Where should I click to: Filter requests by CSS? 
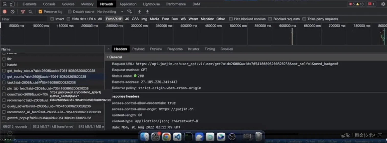pyautogui.click(x=135, y=19)
